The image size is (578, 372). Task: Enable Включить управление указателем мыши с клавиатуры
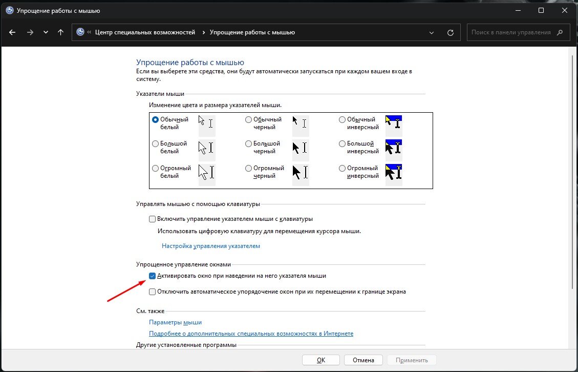pyautogui.click(x=152, y=219)
